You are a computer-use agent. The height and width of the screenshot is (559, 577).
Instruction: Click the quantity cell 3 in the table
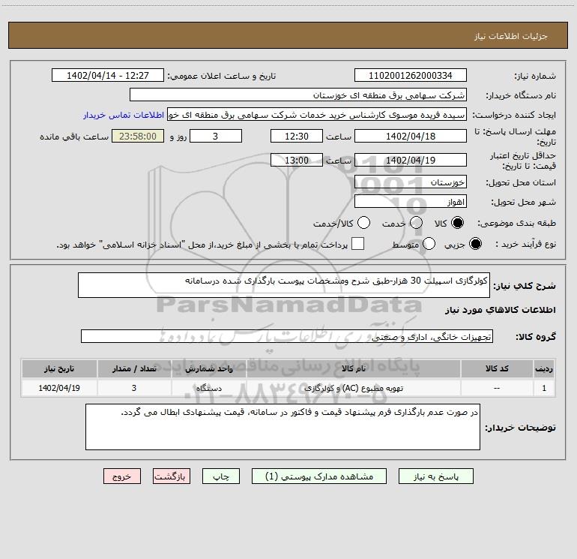[x=134, y=389]
